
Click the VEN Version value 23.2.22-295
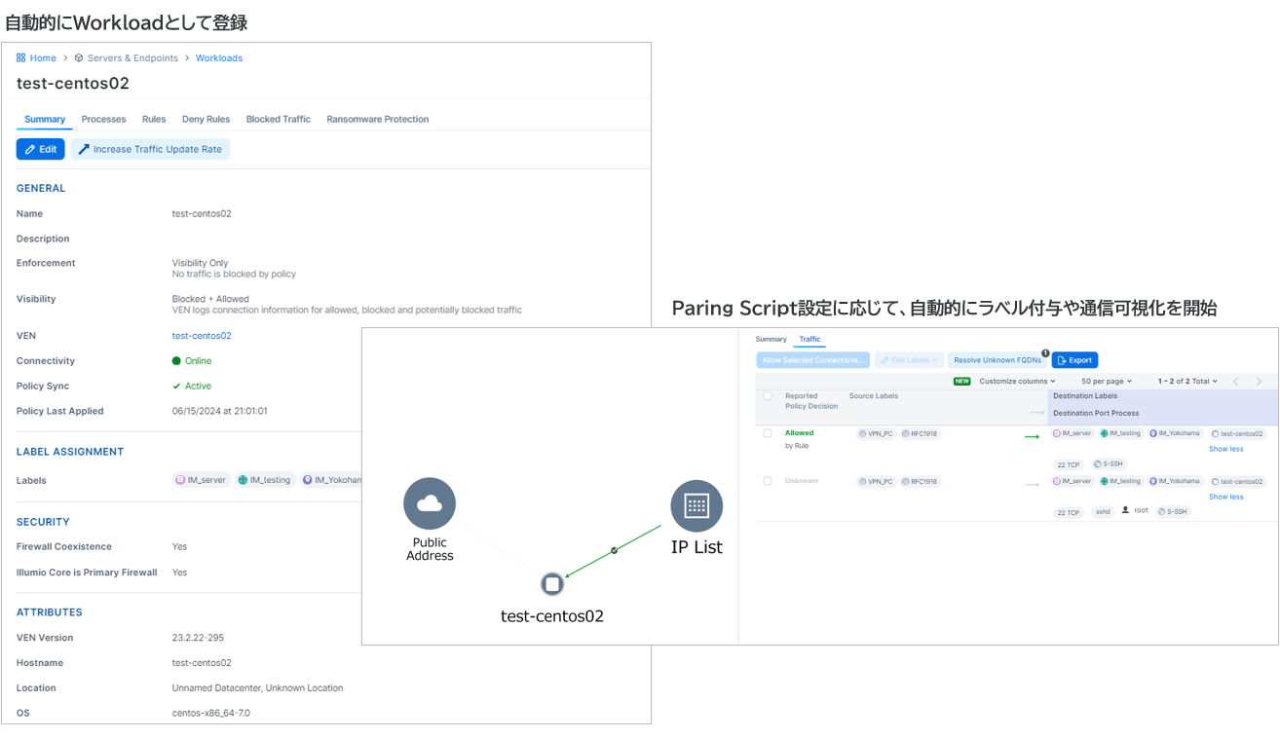198,638
